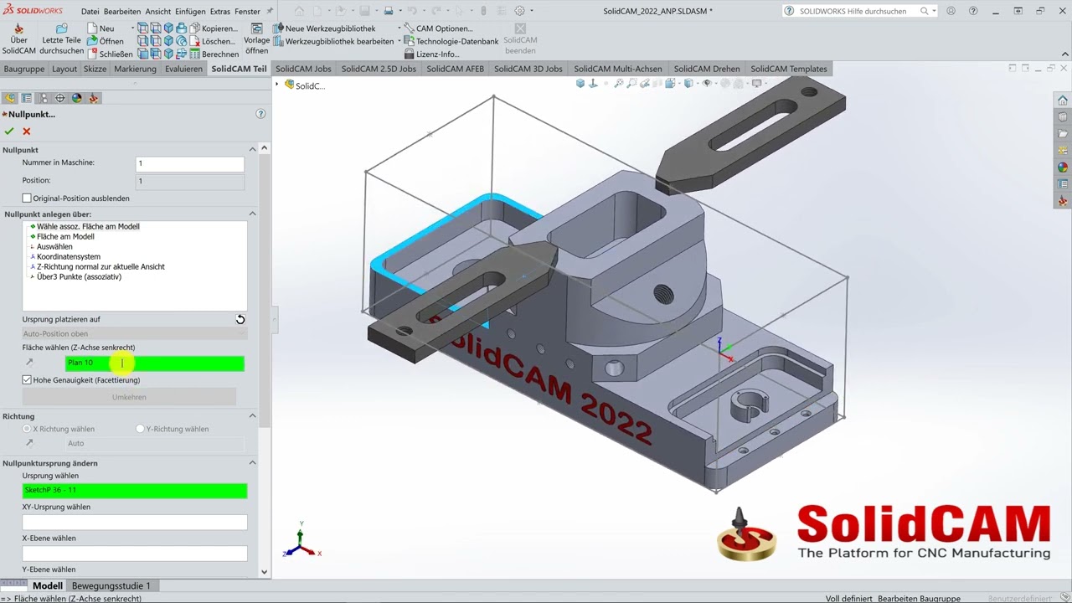
Task: Switch to the SolidCAM Multi-Achsen tab
Action: click(x=619, y=69)
